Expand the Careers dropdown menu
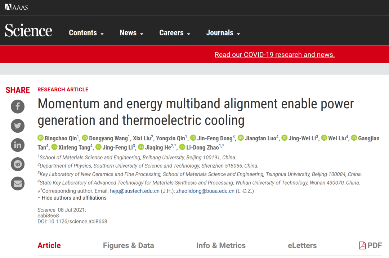 tap(175, 33)
